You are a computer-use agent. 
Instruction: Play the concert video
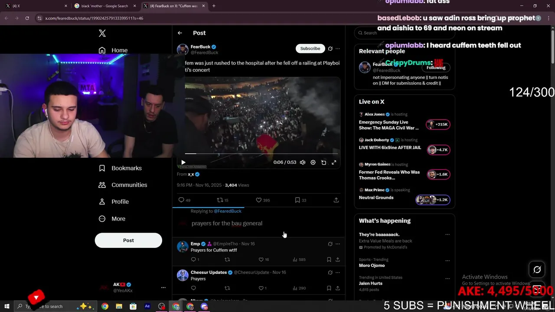click(183, 162)
